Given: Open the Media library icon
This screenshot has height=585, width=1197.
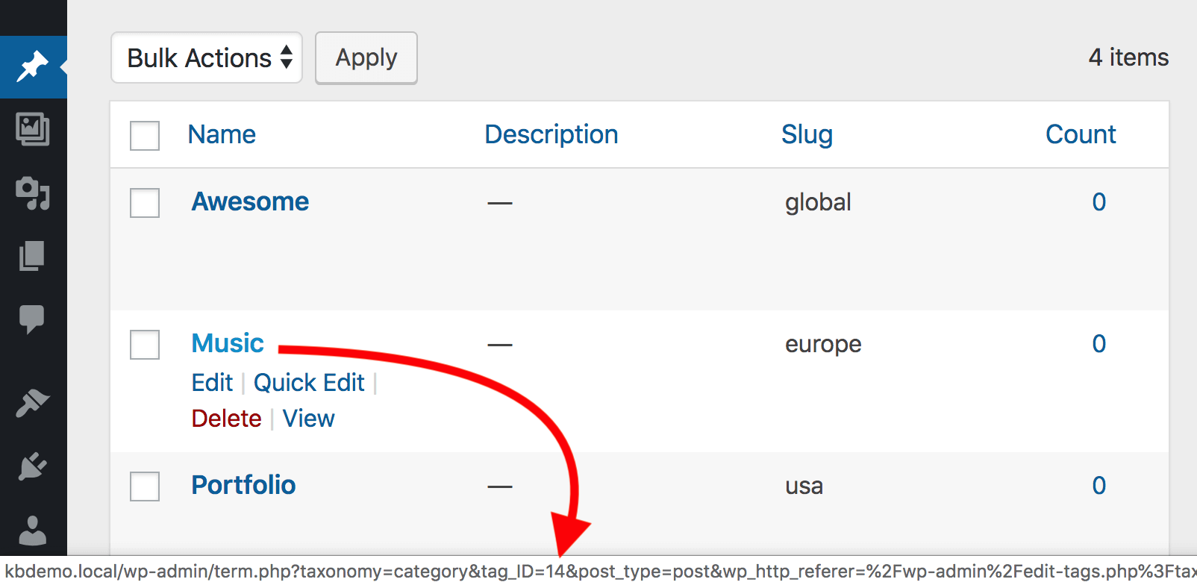Looking at the screenshot, I should coord(34,131).
